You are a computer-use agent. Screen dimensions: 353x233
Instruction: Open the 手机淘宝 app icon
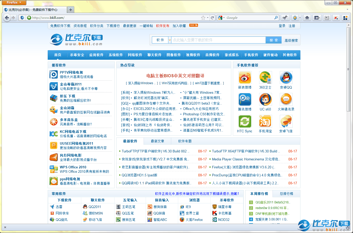pos(265,122)
